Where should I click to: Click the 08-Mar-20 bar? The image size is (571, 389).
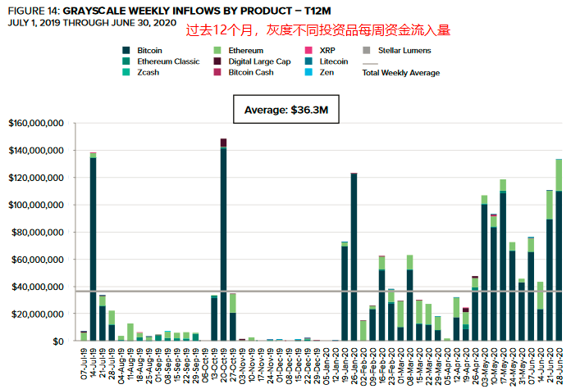[x=409, y=298]
